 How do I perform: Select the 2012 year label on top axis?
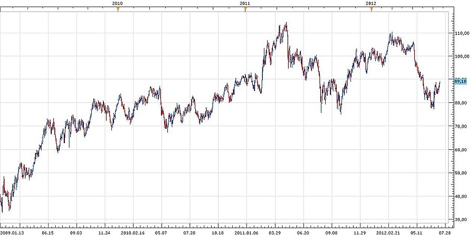371,3
